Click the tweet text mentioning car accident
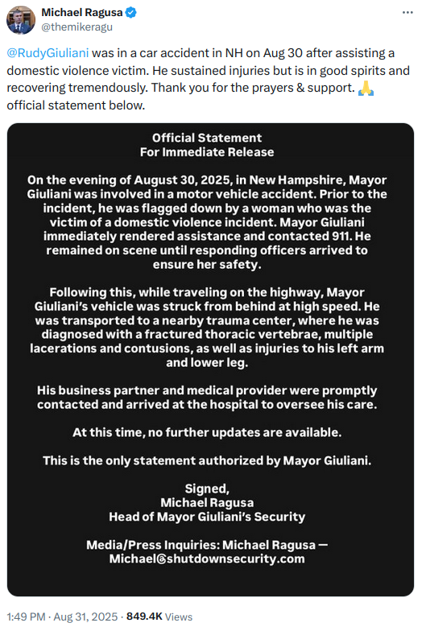 [x=208, y=79]
